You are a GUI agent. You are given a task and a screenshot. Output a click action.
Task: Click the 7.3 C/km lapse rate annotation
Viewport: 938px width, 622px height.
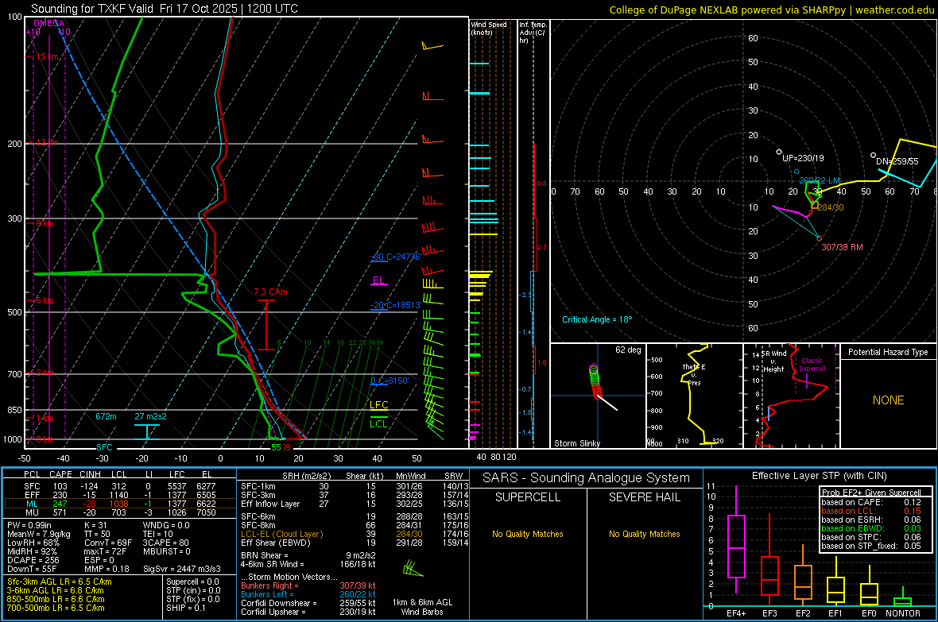(270, 292)
